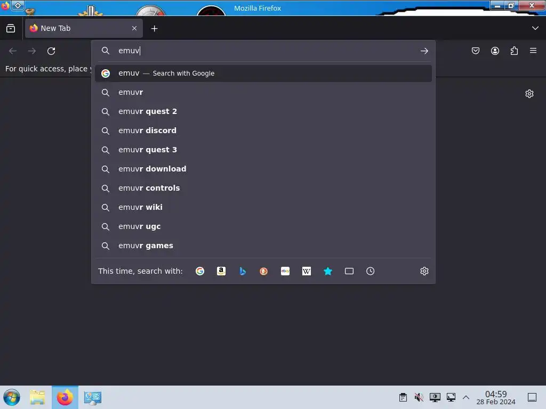Search this time with DuckDuckGo
This screenshot has width=546, height=409.
click(263, 271)
